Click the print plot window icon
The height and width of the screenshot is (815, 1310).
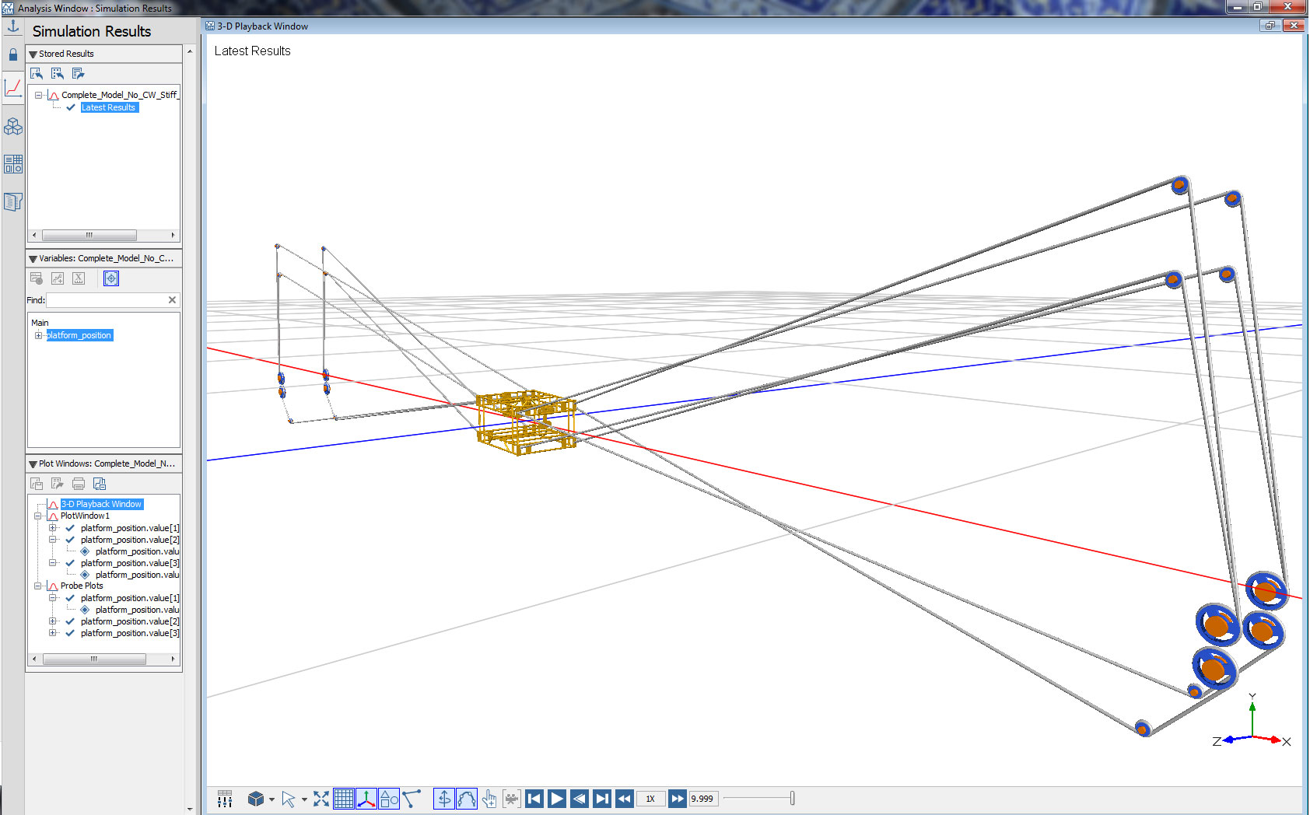point(79,484)
